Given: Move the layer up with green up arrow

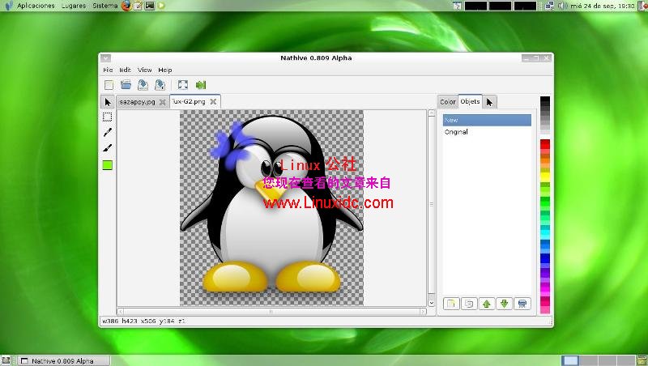Looking at the screenshot, I should pyautogui.click(x=487, y=304).
